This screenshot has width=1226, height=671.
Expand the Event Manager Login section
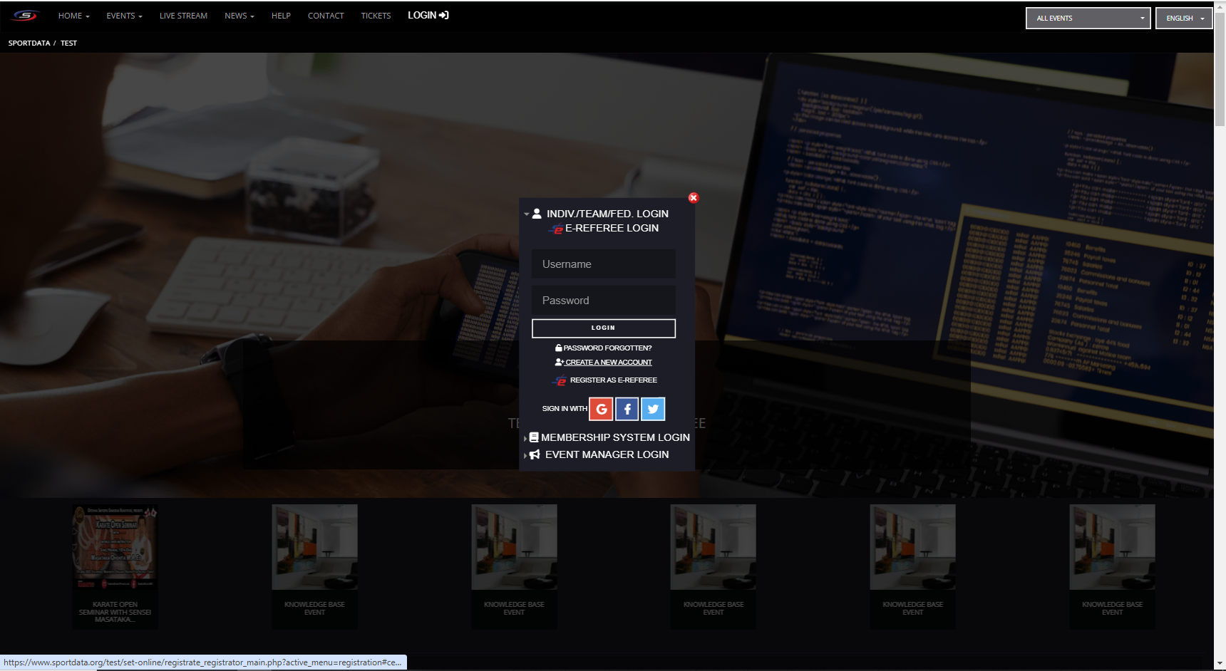606,454
